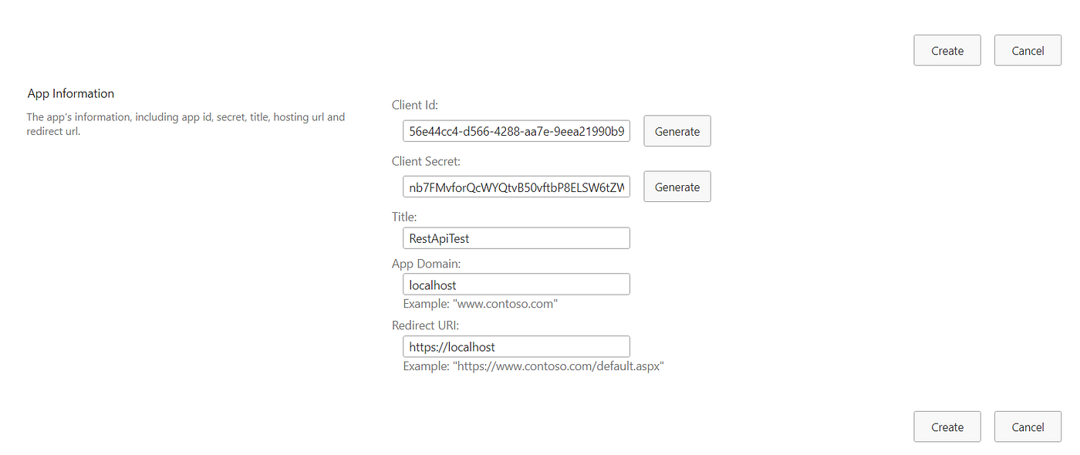Image resolution: width=1080 pixels, height=455 pixels.
Task: Click the Cancel button at top right
Action: [x=1028, y=50]
